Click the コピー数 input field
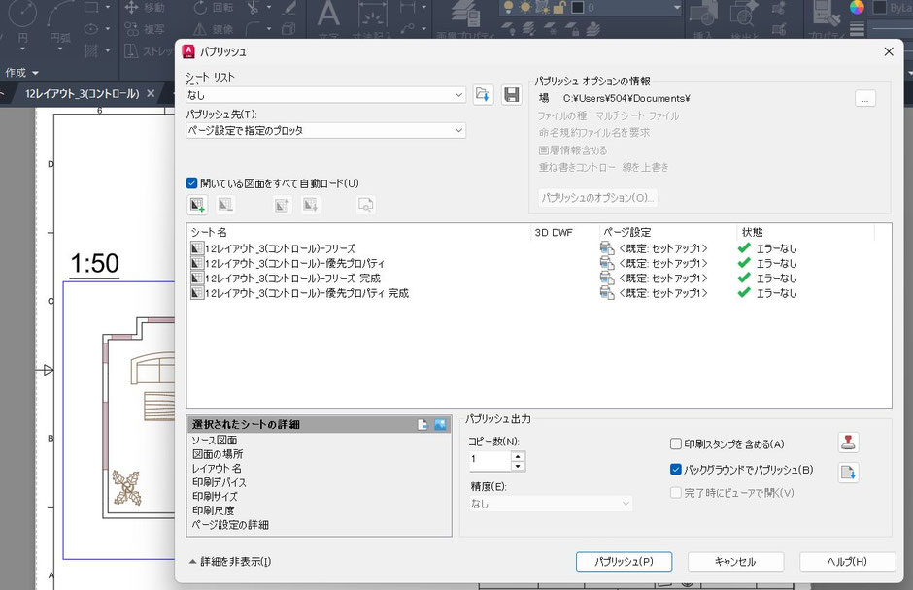913x590 pixels. [490, 461]
